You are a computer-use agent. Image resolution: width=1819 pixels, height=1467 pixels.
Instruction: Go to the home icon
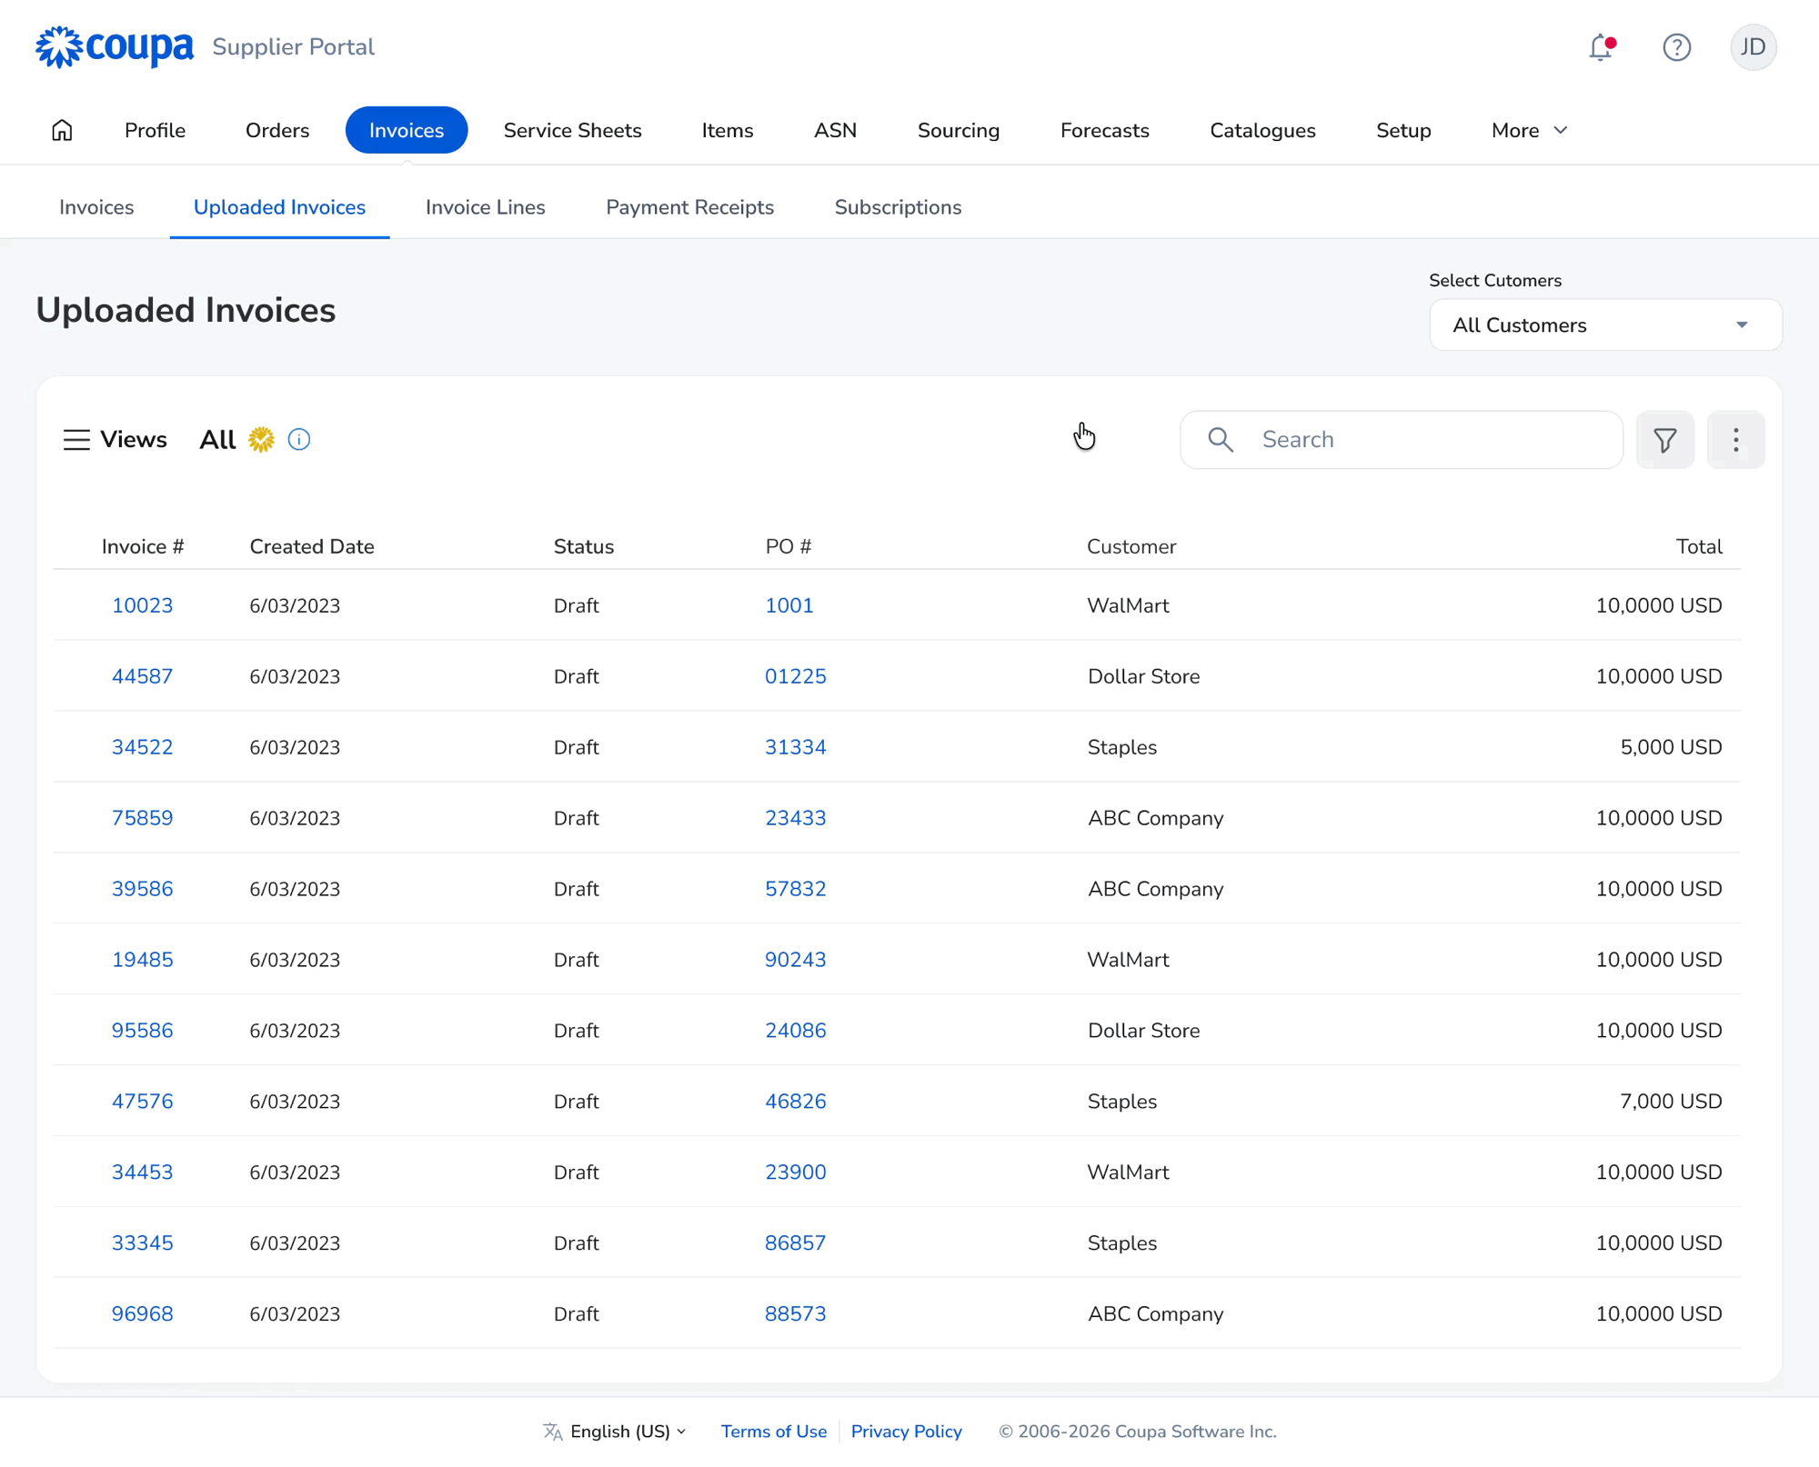[x=62, y=130]
